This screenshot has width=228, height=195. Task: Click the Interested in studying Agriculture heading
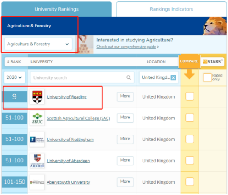[x=135, y=40]
